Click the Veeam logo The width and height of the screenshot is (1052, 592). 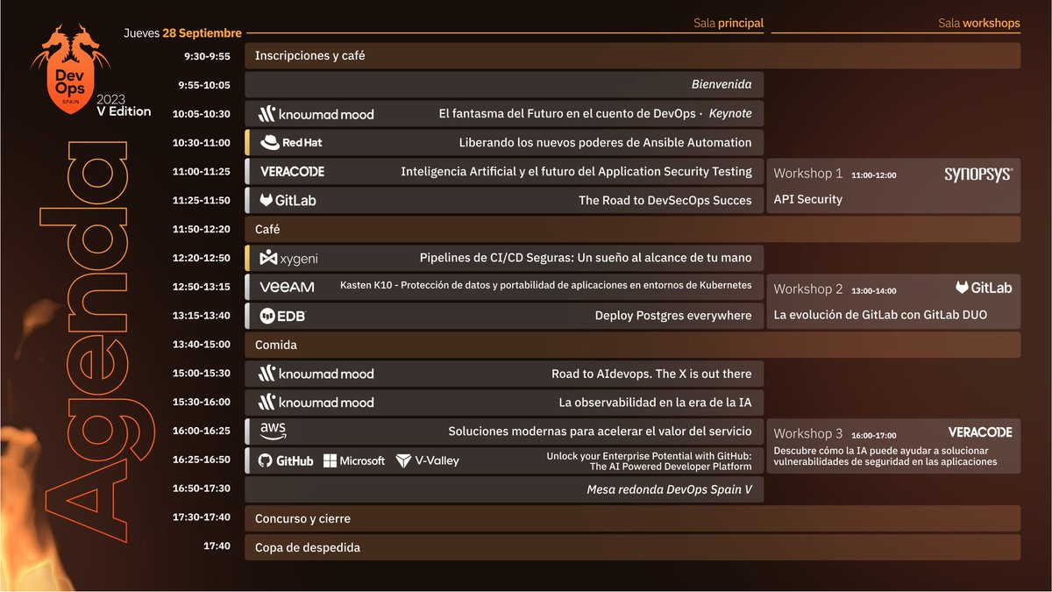pos(287,287)
